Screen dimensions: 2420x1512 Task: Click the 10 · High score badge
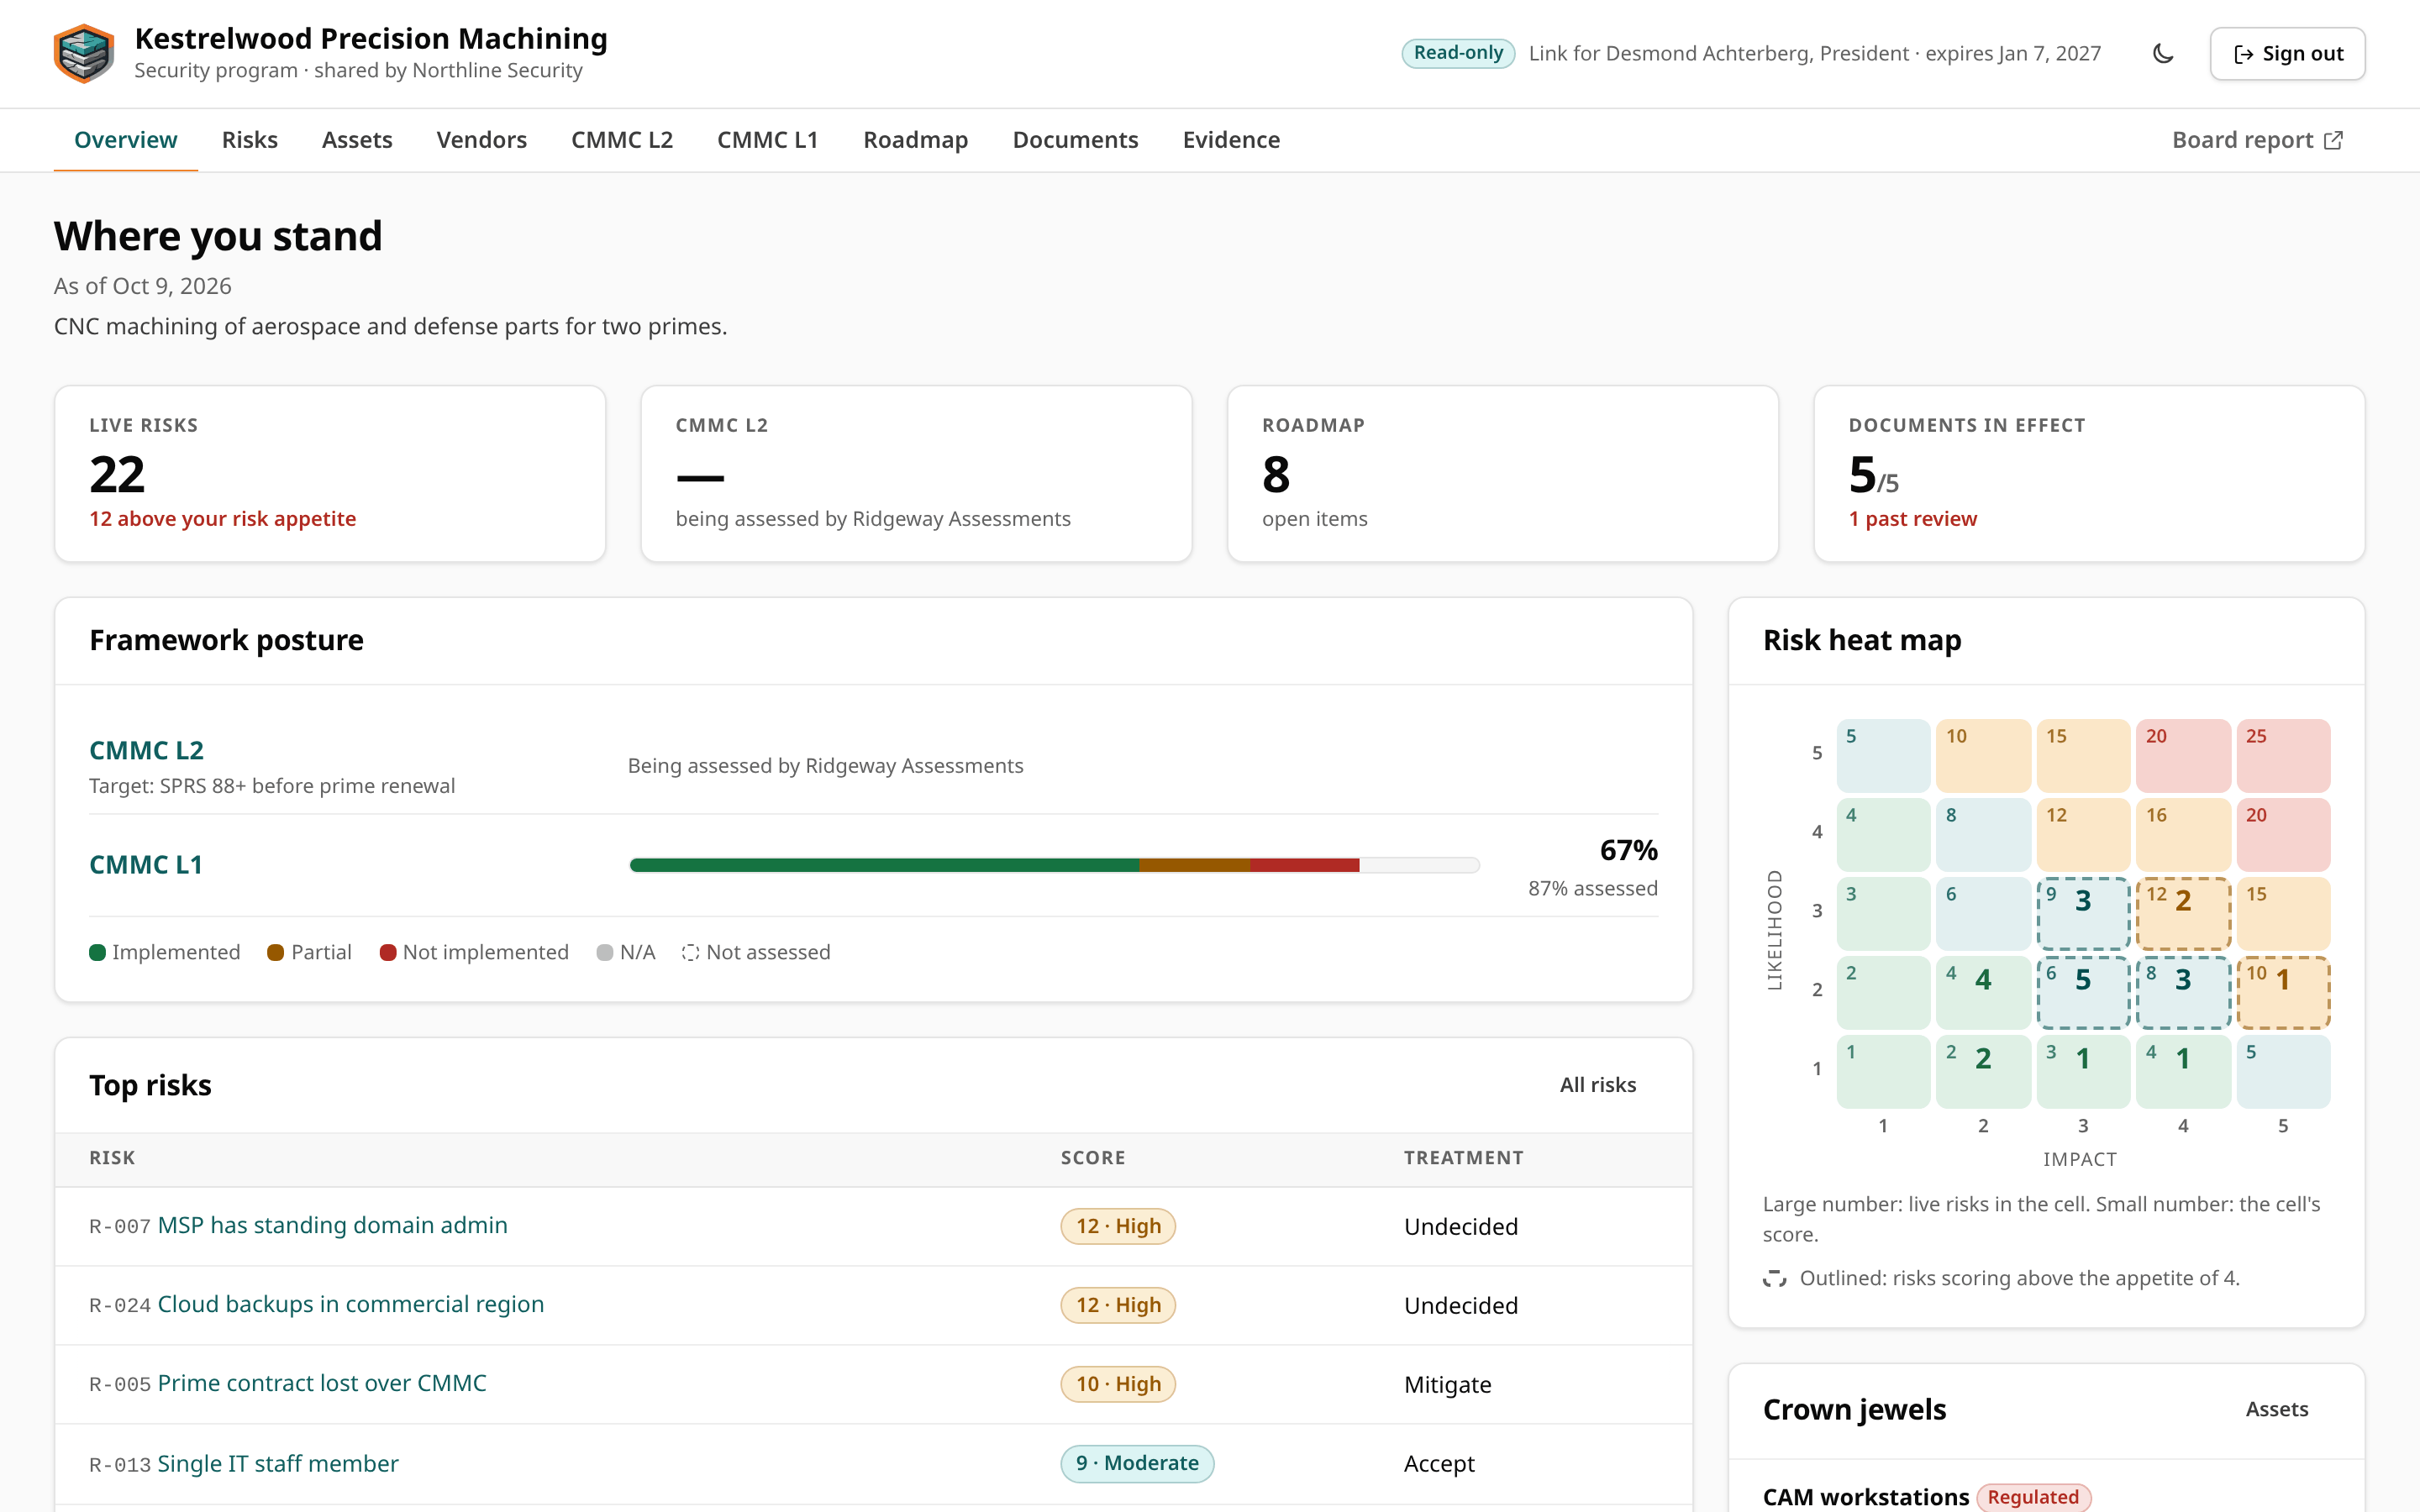[x=1118, y=1384]
